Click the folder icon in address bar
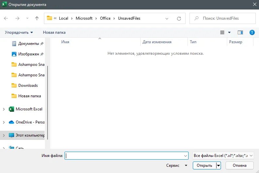259x173 pixels. [50, 18]
